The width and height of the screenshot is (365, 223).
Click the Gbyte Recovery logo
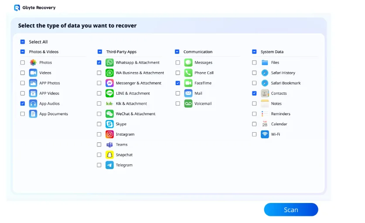[17, 7]
